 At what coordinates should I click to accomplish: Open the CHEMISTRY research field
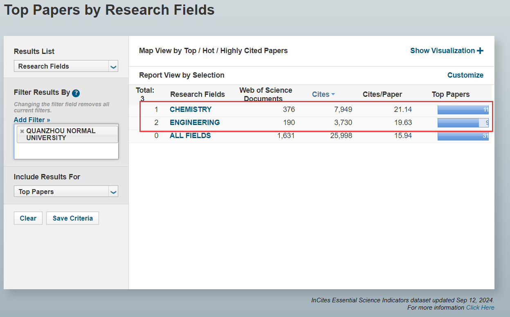191,109
